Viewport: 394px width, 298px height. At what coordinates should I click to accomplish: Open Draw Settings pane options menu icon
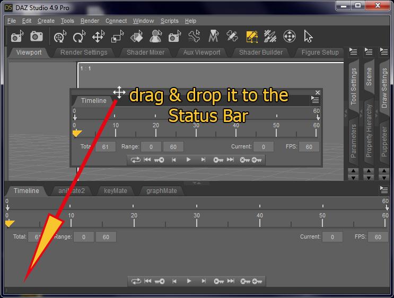click(x=384, y=51)
